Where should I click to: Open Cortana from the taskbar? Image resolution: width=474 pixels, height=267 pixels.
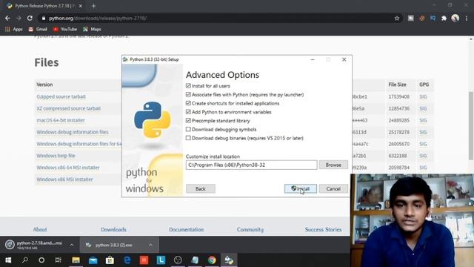click(41, 260)
